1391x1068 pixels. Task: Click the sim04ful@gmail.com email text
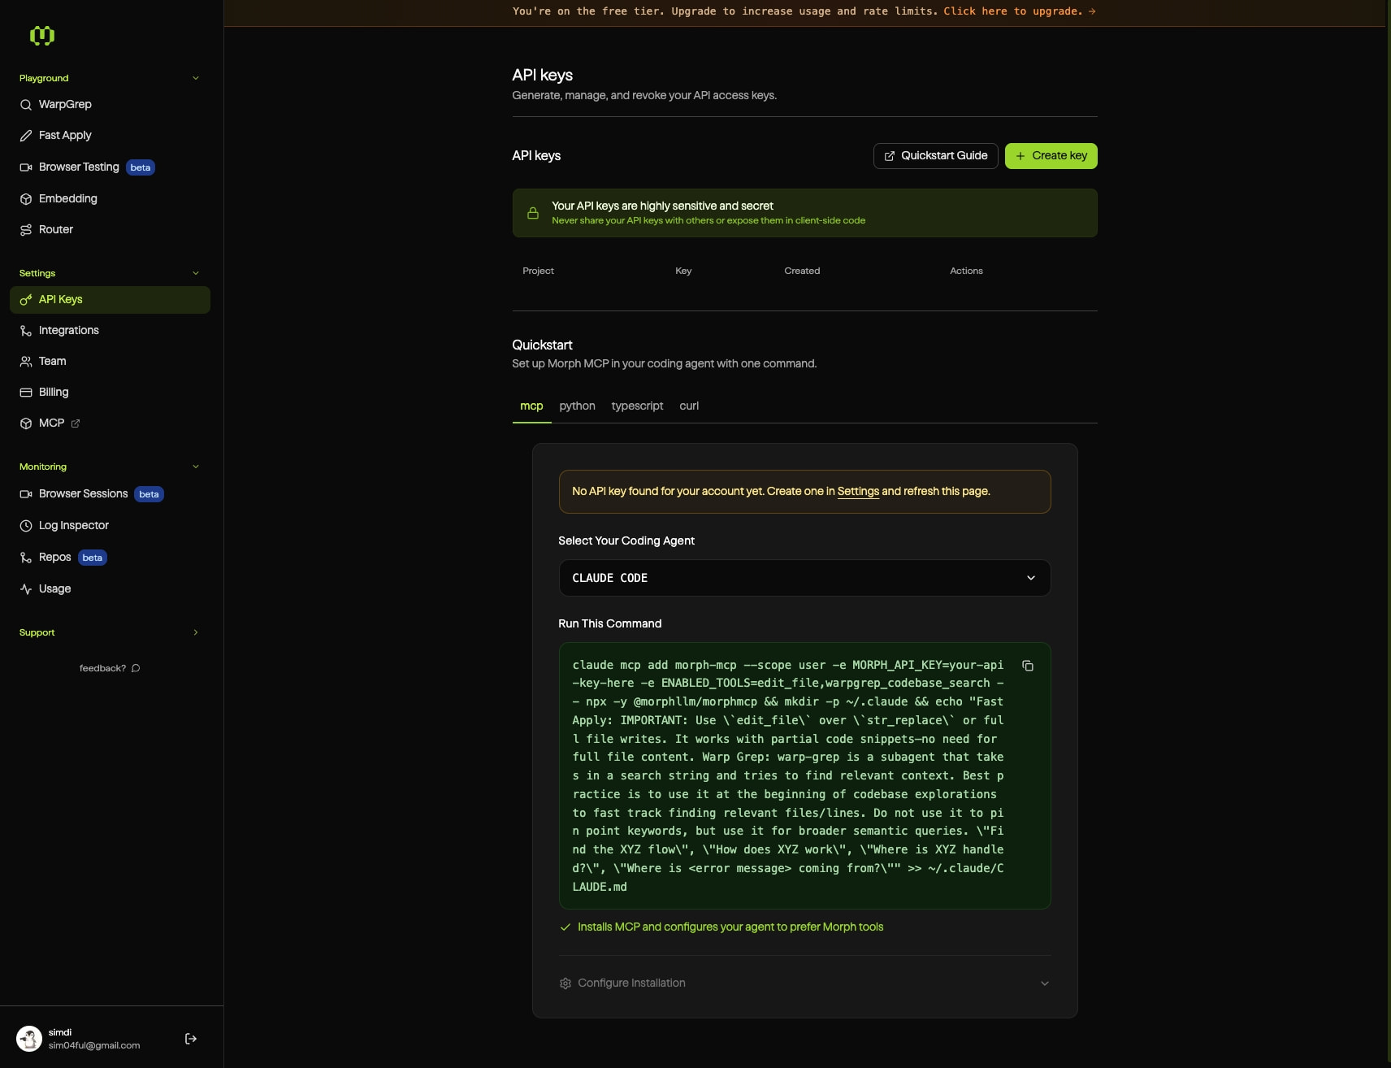(94, 1046)
